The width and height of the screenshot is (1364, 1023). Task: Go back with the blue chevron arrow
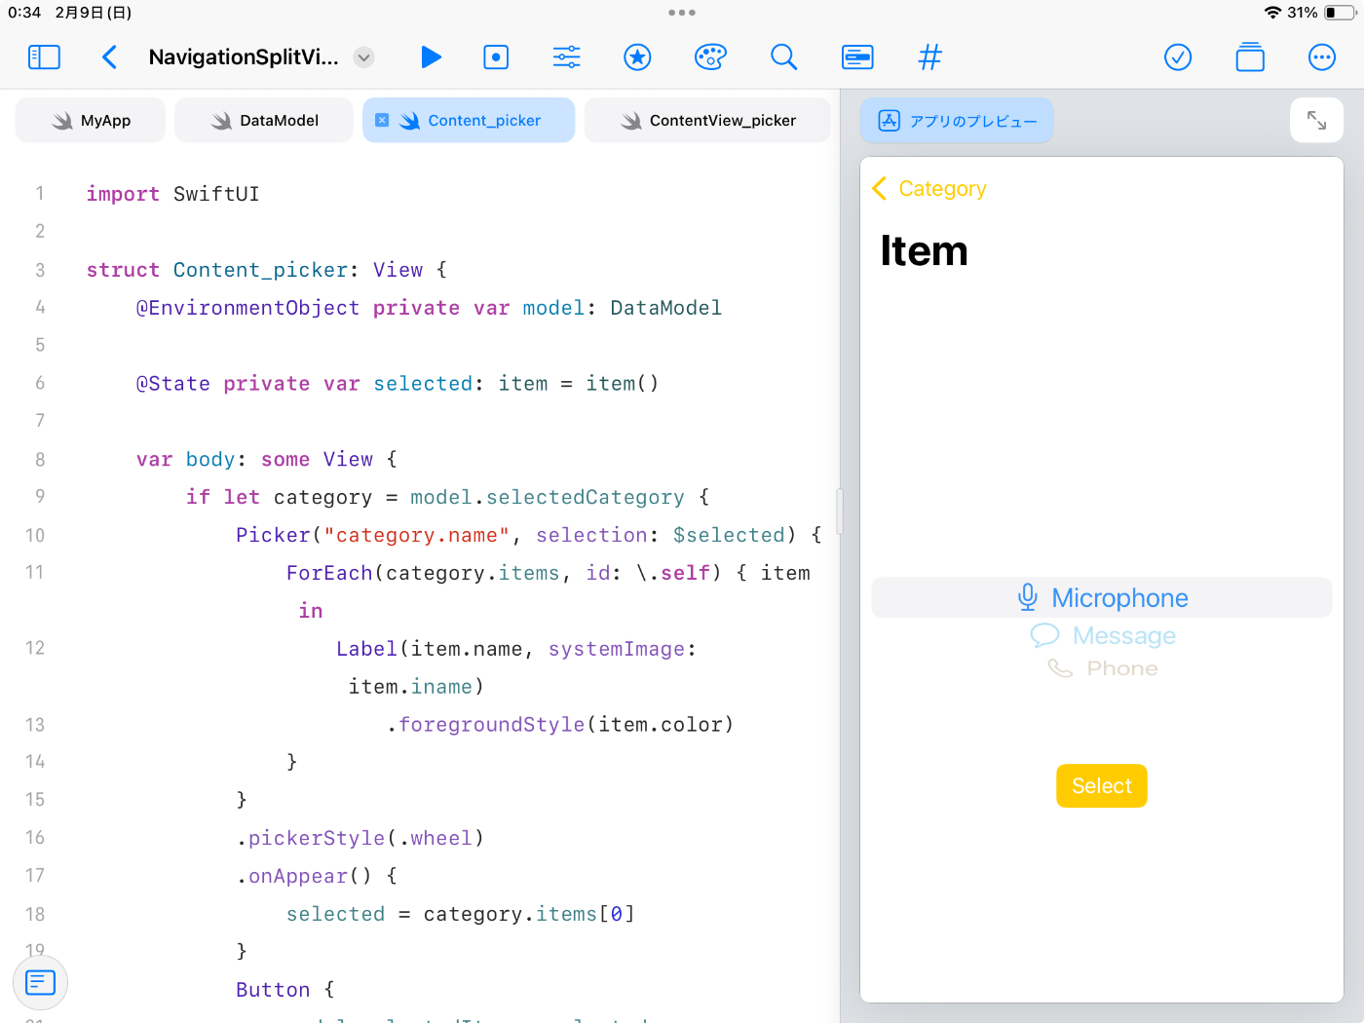pos(109,57)
